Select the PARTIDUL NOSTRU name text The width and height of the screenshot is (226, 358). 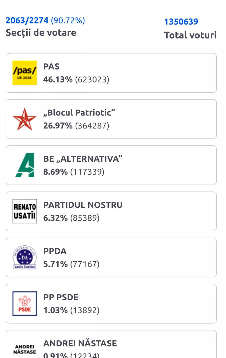(x=83, y=205)
